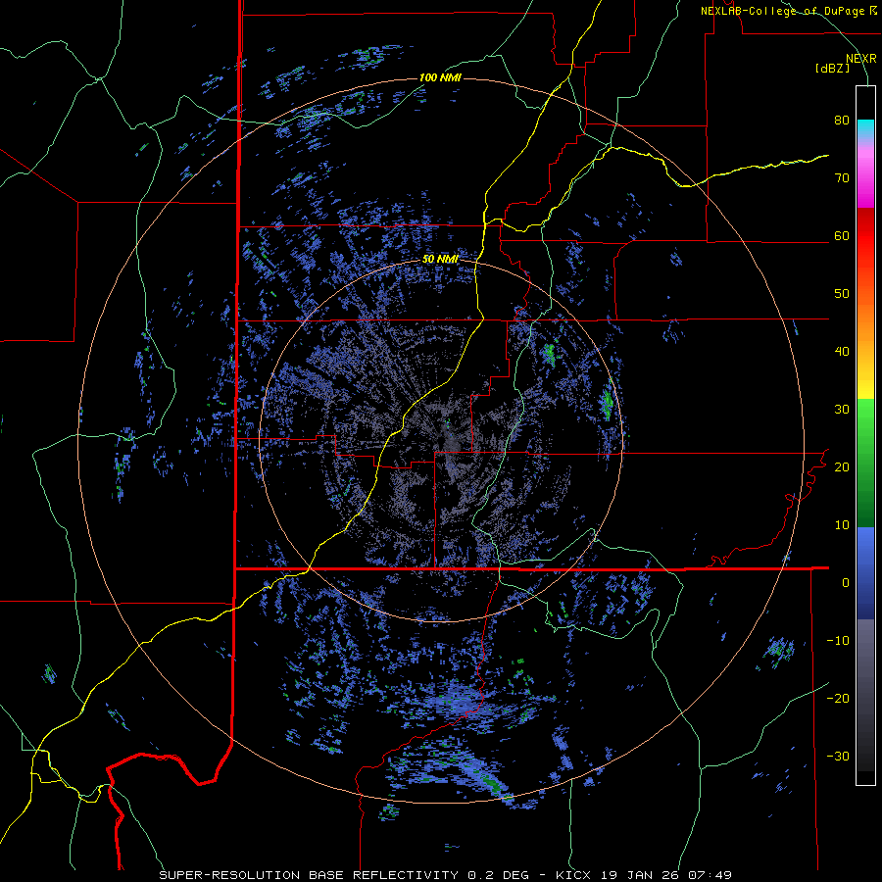Click the SUPER-RESOLUTION BASE REFLECTIVITY title text

point(310,875)
